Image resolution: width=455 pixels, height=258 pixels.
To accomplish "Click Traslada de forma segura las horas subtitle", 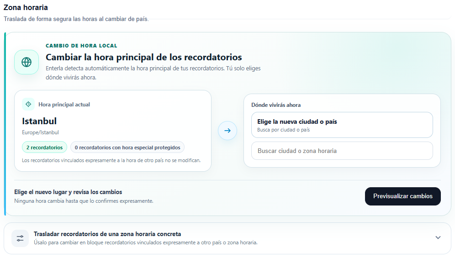I will click(76, 19).
